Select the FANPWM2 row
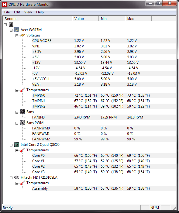 [104, 139]
